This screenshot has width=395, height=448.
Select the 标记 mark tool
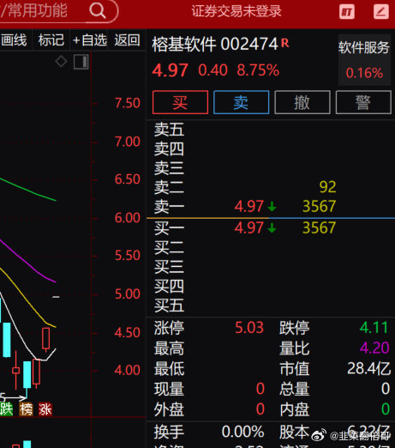[x=51, y=40]
